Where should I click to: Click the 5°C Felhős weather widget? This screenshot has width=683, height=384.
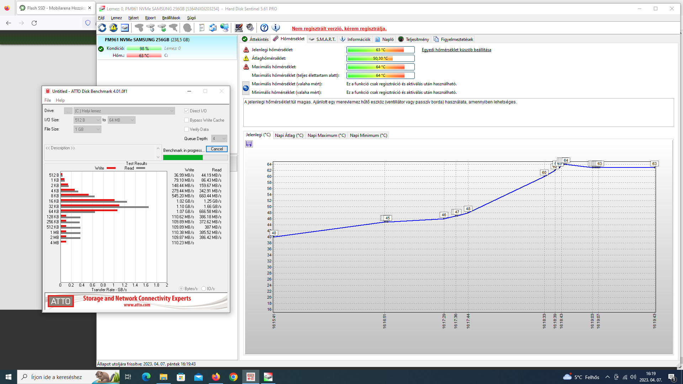[581, 377]
